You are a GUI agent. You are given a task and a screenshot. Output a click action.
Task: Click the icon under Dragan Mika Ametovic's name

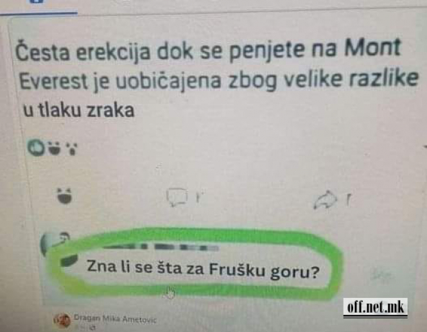[92, 328]
